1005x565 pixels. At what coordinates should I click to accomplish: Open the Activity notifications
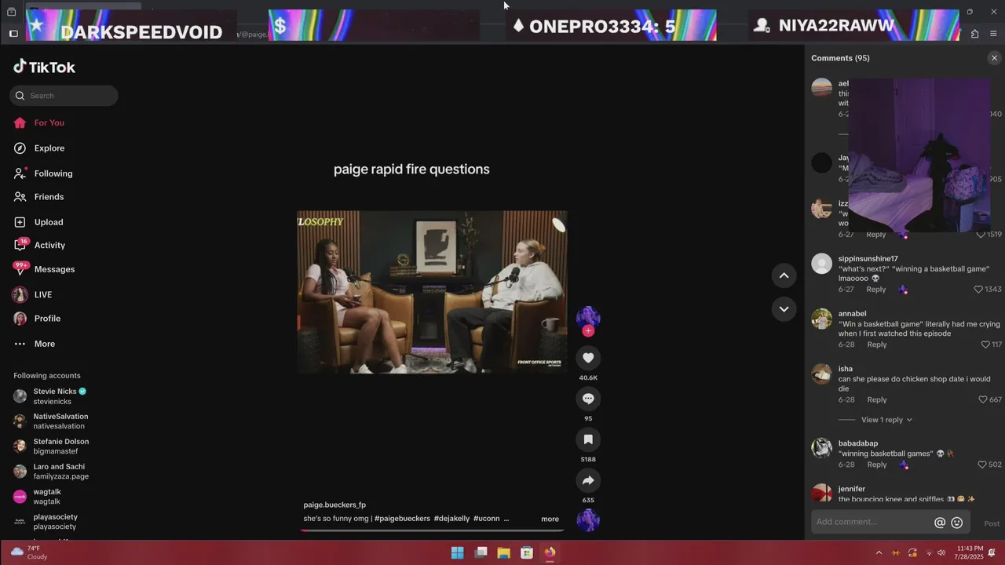pyautogui.click(x=49, y=246)
